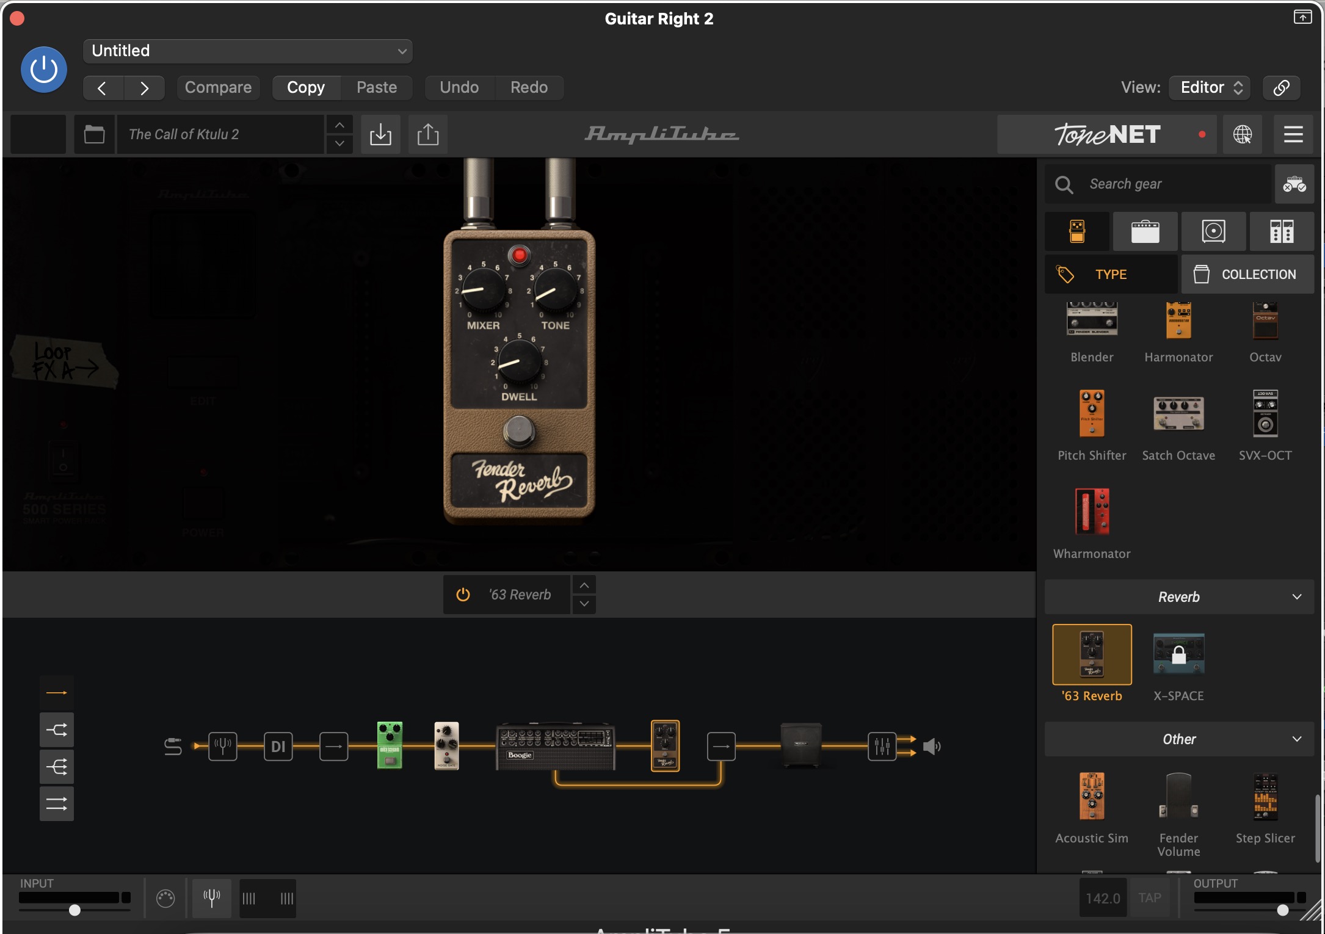The height and width of the screenshot is (934, 1325).
Task: Select the Pitch Shifter pedal
Action: (x=1092, y=425)
